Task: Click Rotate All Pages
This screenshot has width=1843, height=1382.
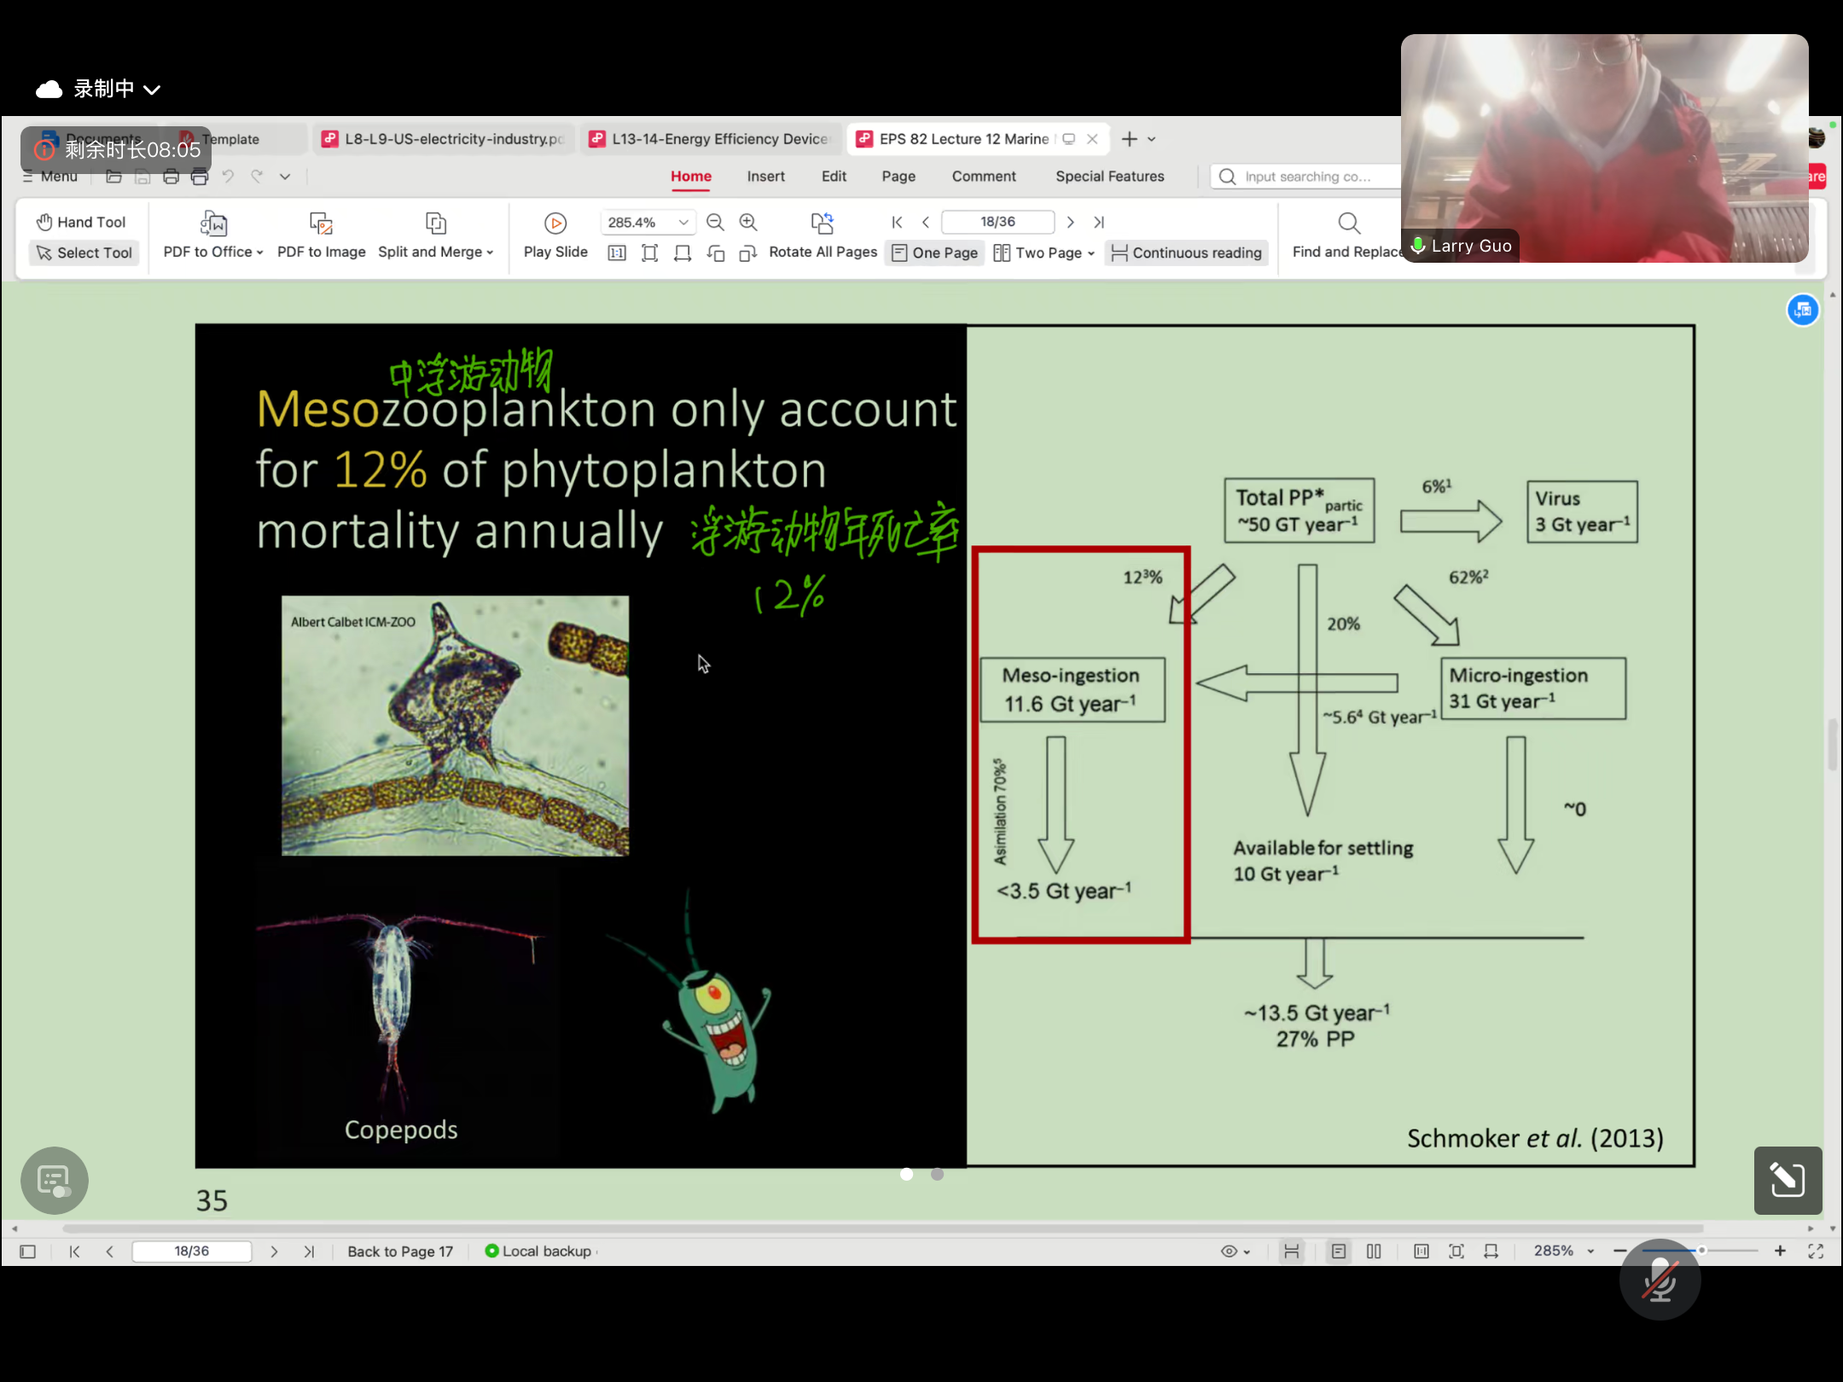Action: 823,235
